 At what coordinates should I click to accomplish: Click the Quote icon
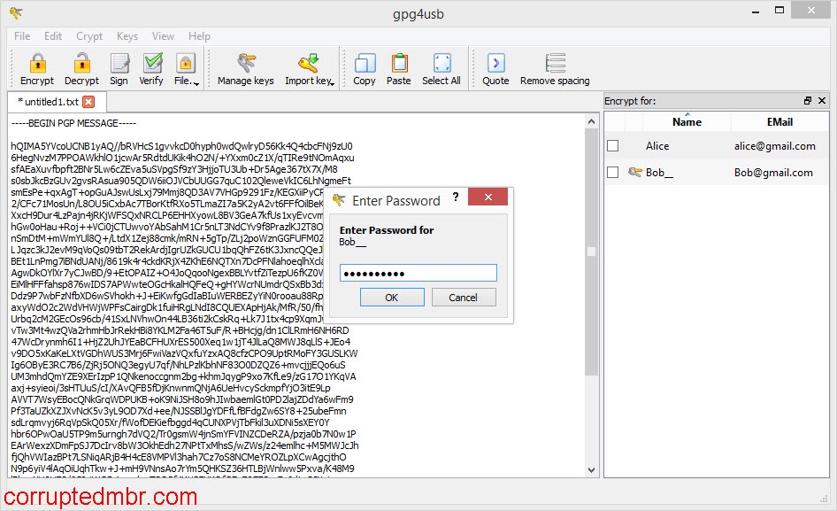[495, 66]
